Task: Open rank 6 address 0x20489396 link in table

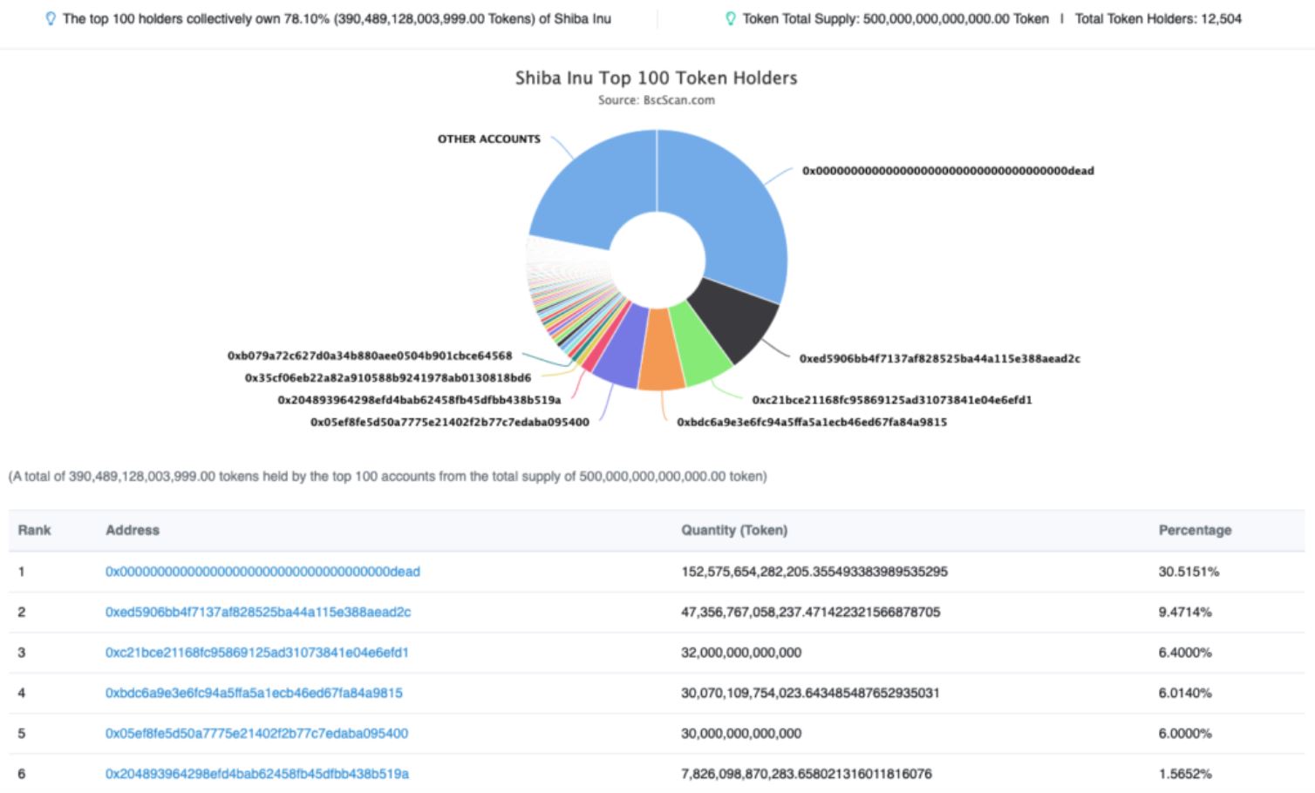Action: [x=257, y=773]
